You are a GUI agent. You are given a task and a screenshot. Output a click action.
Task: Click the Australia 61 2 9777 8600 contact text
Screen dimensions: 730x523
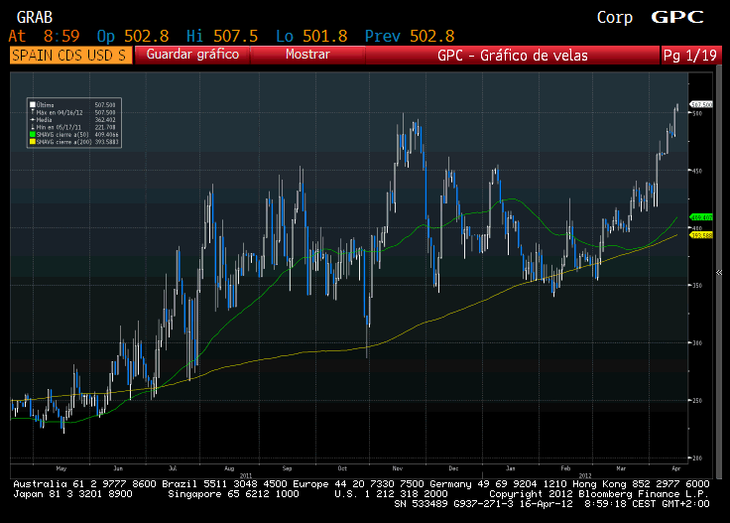(x=84, y=484)
